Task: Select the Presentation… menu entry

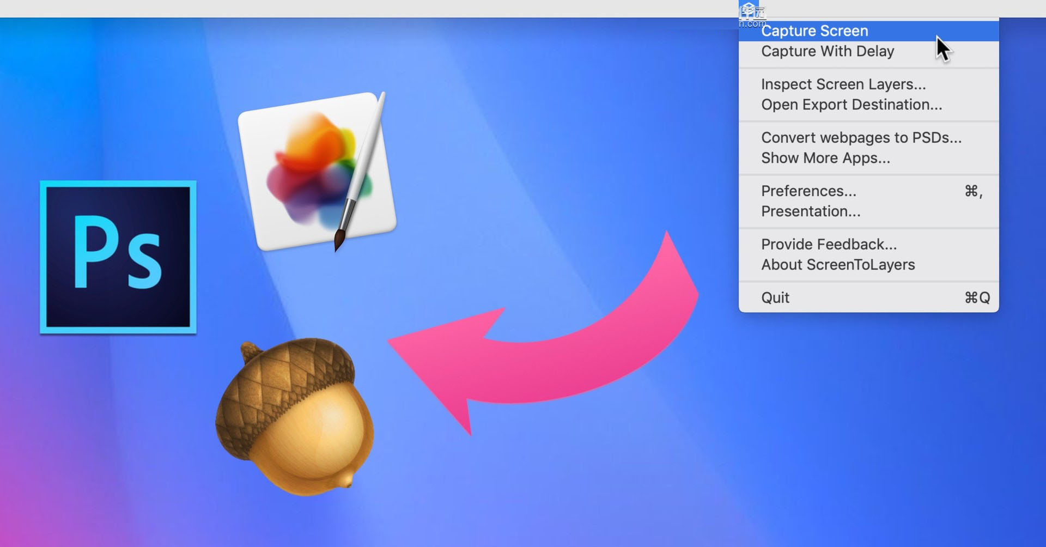Action: pos(868,211)
